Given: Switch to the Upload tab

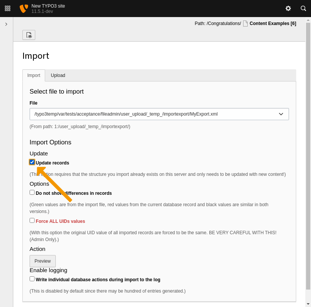Looking at the screenshot, I should pyautogui.click(x=58, y=75).
